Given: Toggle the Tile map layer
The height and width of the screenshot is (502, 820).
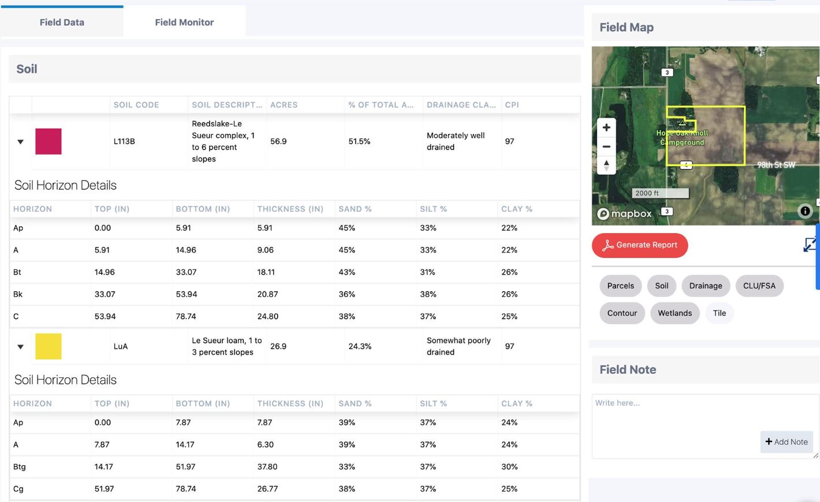Looking at the screenshot, I should [719, 313].
